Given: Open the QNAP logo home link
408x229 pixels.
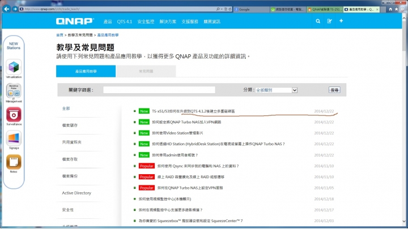Looking at the screenshot, I should (75, 21).
